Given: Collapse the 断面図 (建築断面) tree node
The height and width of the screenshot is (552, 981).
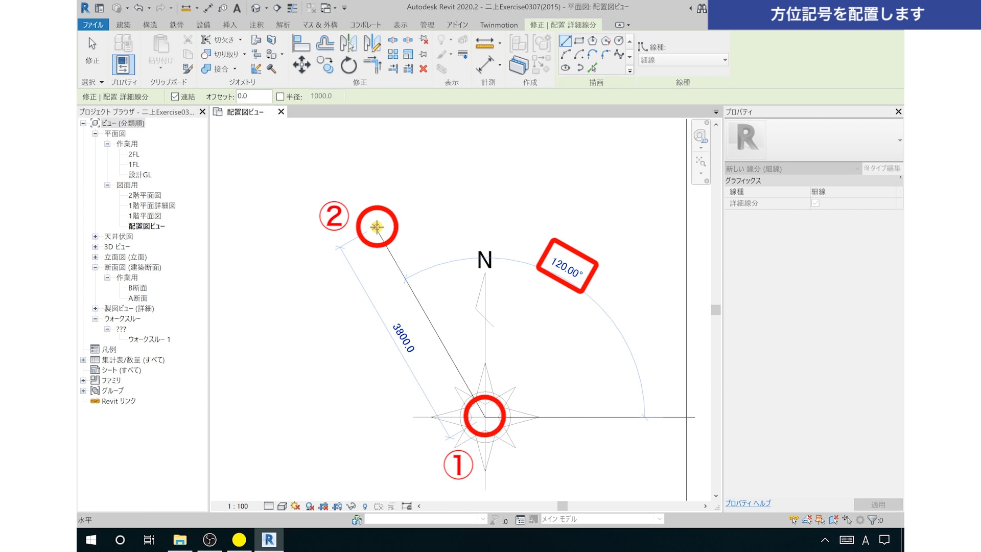Looking at the screenshot, I should (x=95, y=267).
